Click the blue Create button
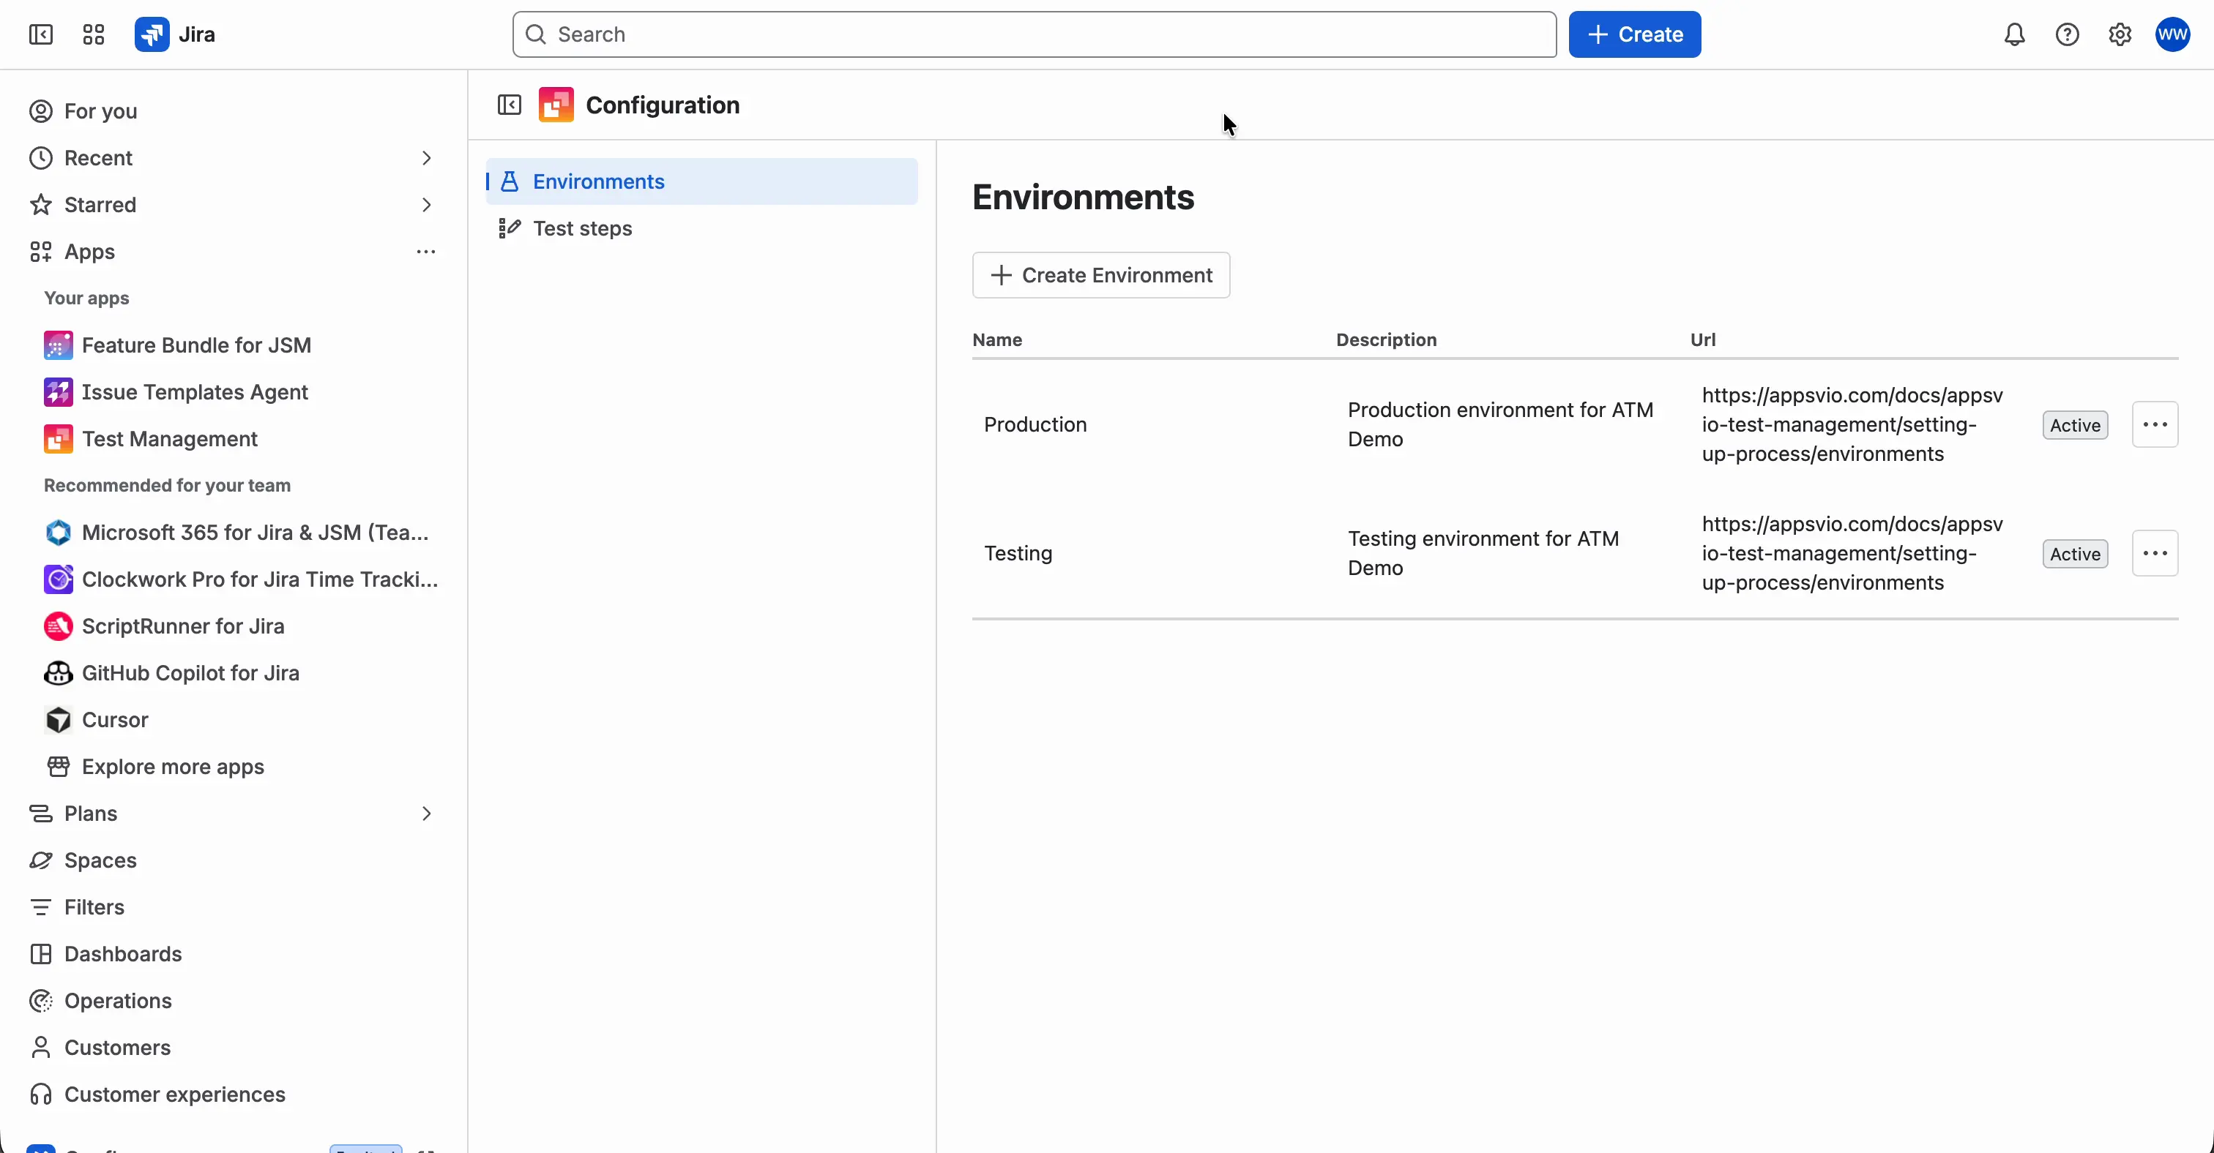 1634,34
